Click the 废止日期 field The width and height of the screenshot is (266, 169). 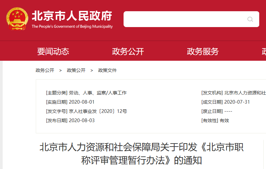(228, 111)
